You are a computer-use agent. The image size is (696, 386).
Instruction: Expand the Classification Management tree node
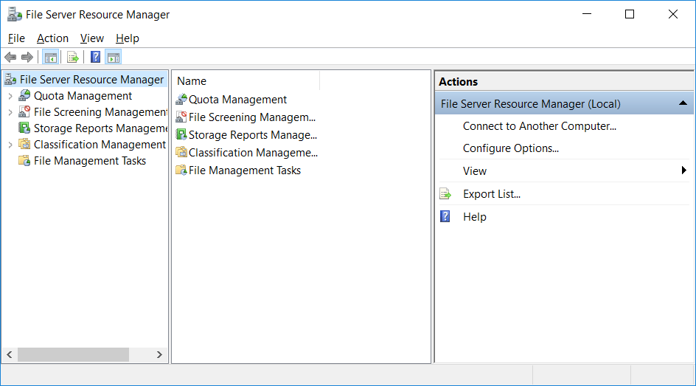point(10,145)
